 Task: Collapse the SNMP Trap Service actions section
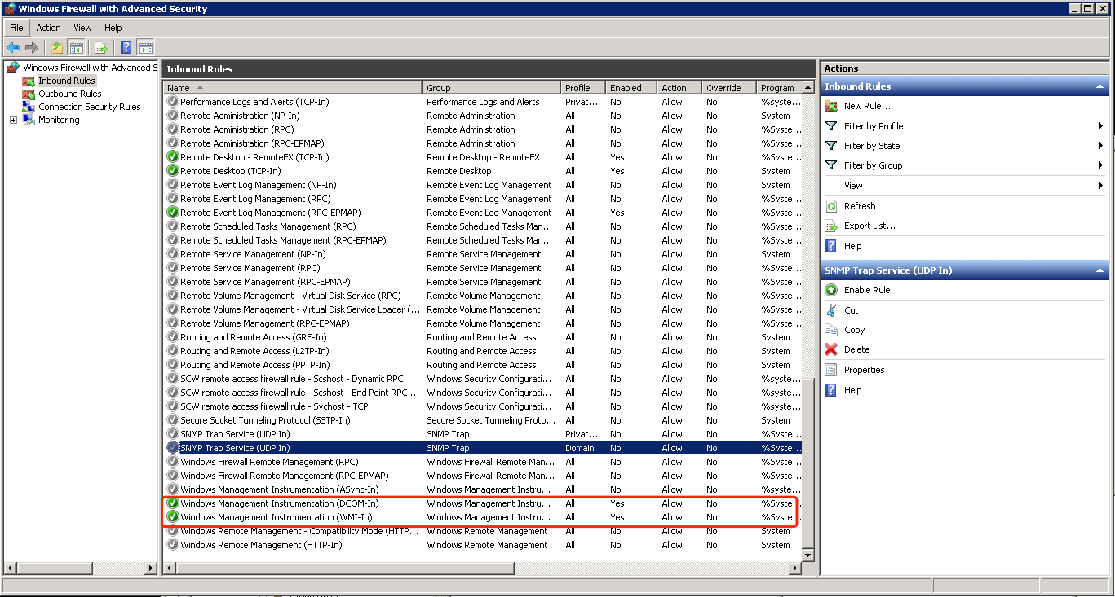1100,270
